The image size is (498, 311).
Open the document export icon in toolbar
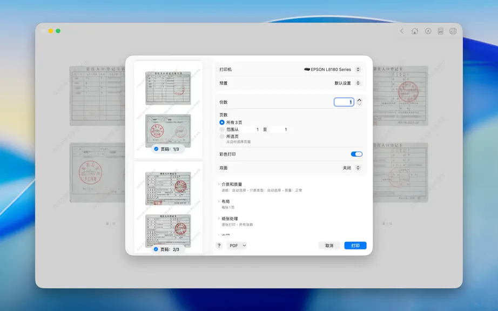click(441, 31)
